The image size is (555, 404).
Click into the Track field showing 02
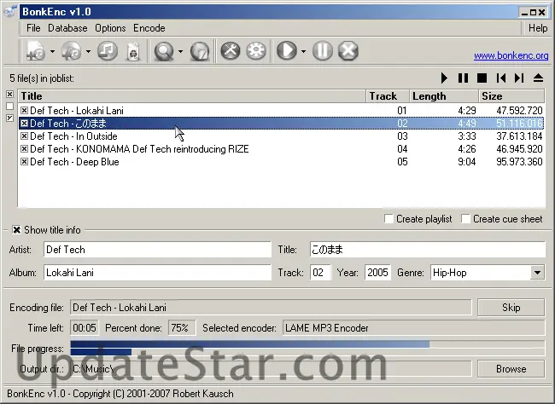pyautogui.click(x=320, y=273)
